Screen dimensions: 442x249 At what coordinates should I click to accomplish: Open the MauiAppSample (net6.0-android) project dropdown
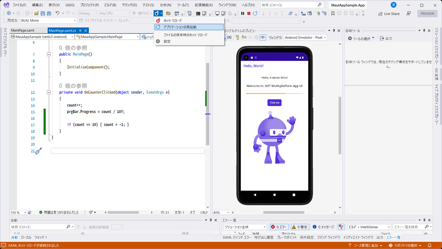point(42,37)
